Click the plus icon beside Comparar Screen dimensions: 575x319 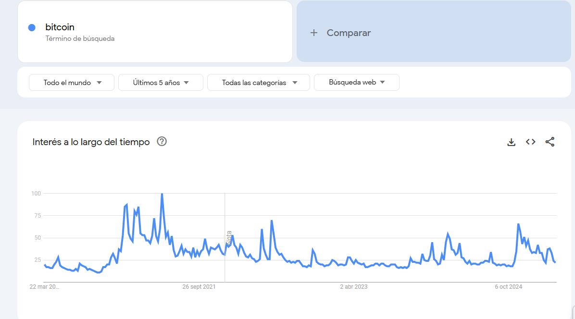(314, 33)
